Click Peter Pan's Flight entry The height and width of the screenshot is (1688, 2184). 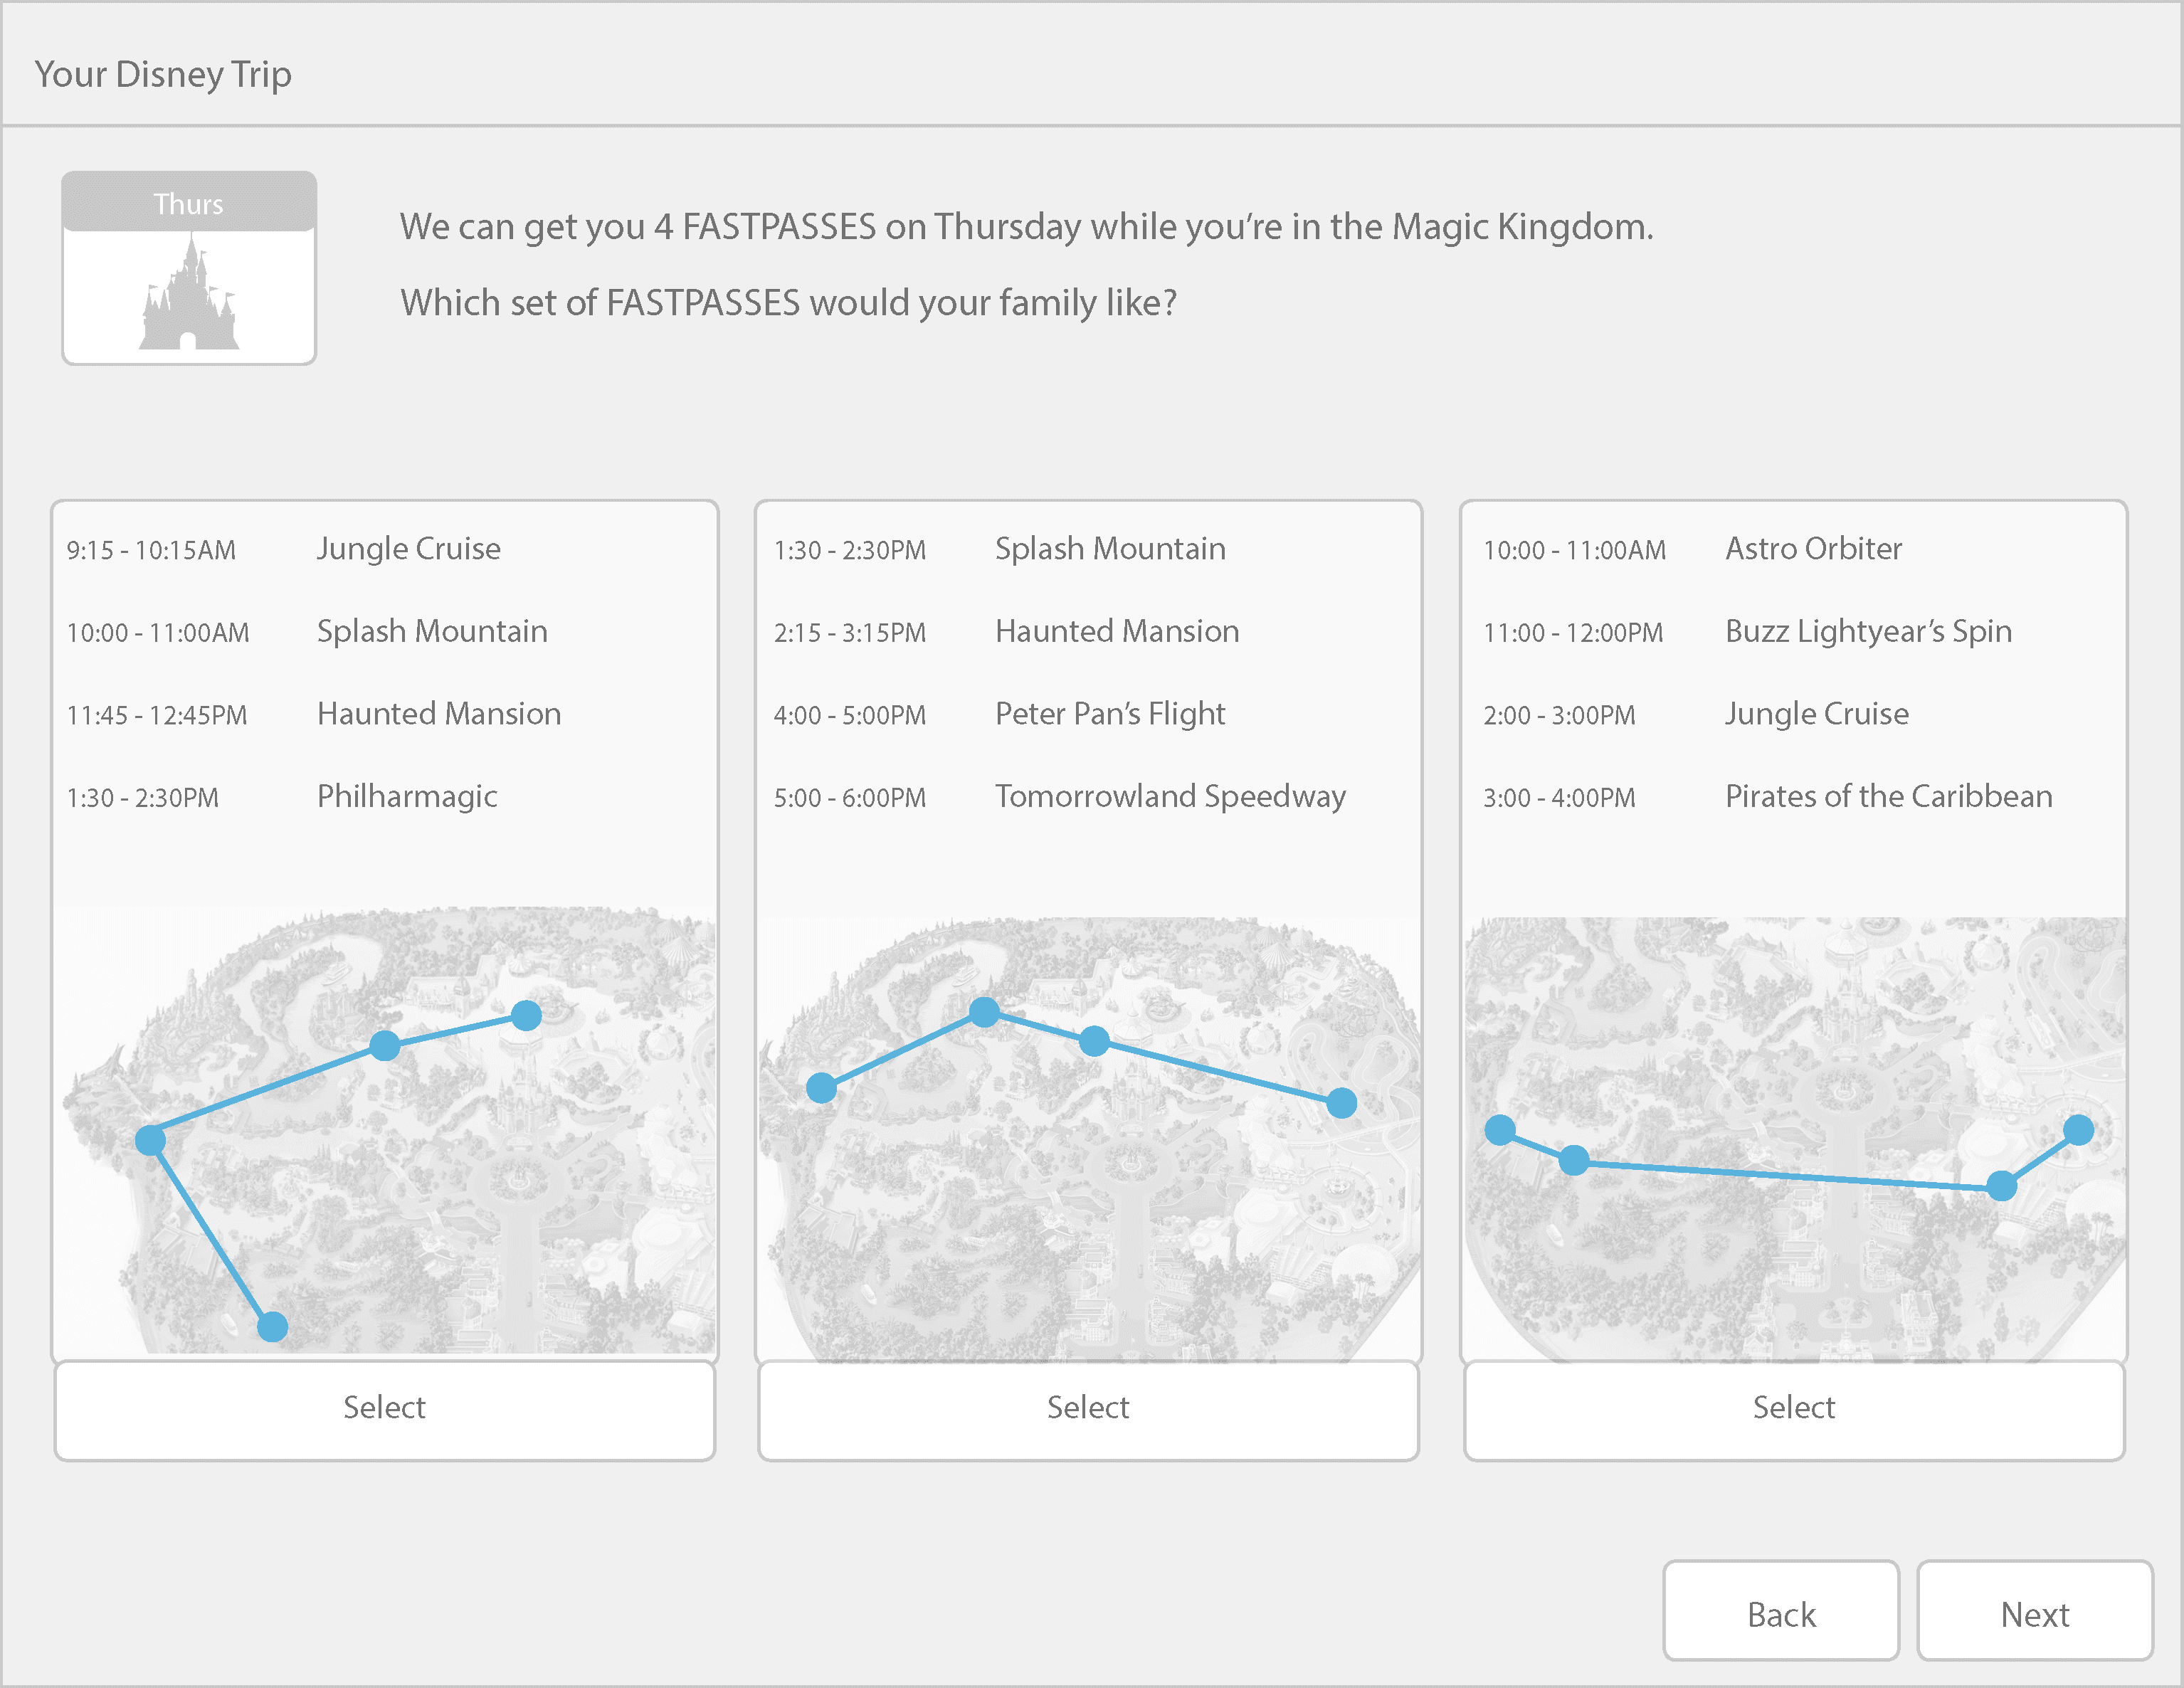pyautogui.click(x=1110, y=714)
